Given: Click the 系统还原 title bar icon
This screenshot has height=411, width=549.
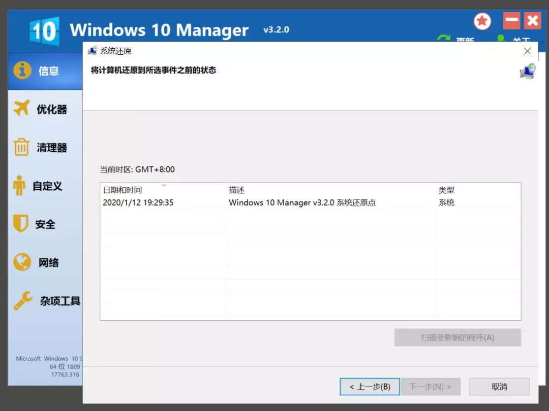Looking at the screenshot, I should pos(93,51).
